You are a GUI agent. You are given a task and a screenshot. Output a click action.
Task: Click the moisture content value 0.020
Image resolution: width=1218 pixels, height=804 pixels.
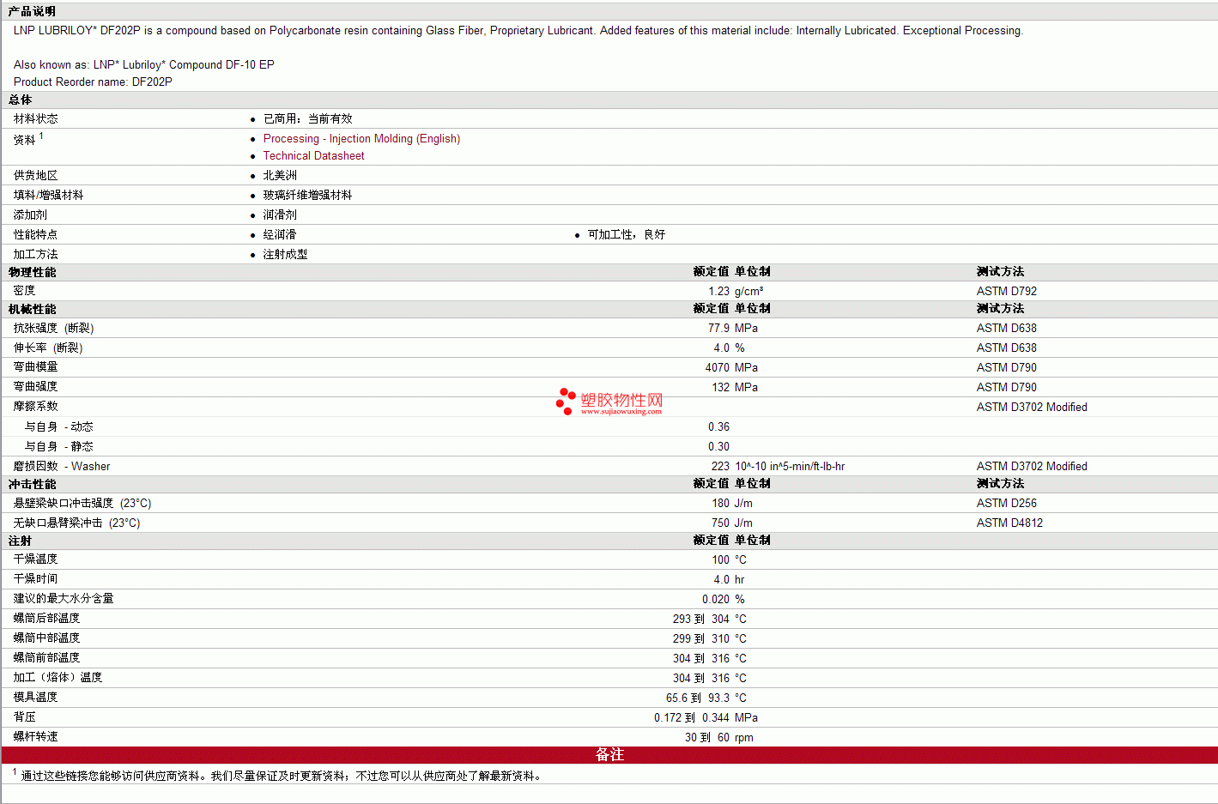point(716,600)
